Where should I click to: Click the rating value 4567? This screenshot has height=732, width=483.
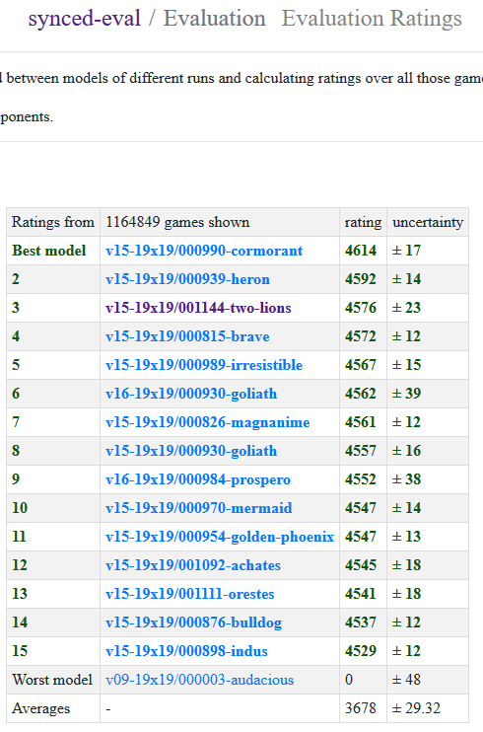[x=361, y=365]
